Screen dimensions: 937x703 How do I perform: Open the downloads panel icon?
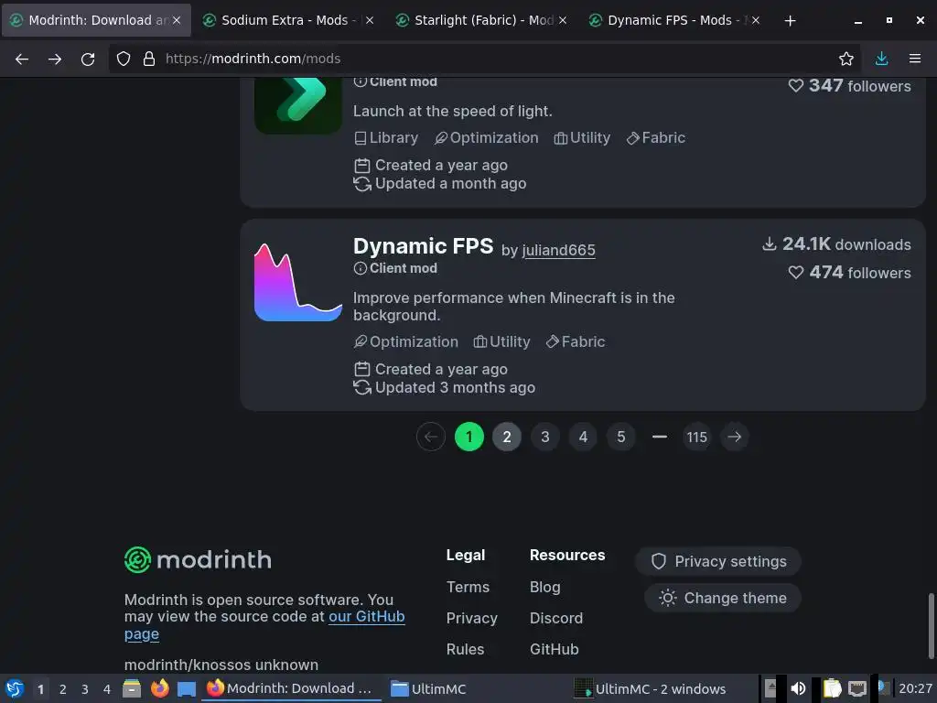pyautogui.click(x=881, y=59)
